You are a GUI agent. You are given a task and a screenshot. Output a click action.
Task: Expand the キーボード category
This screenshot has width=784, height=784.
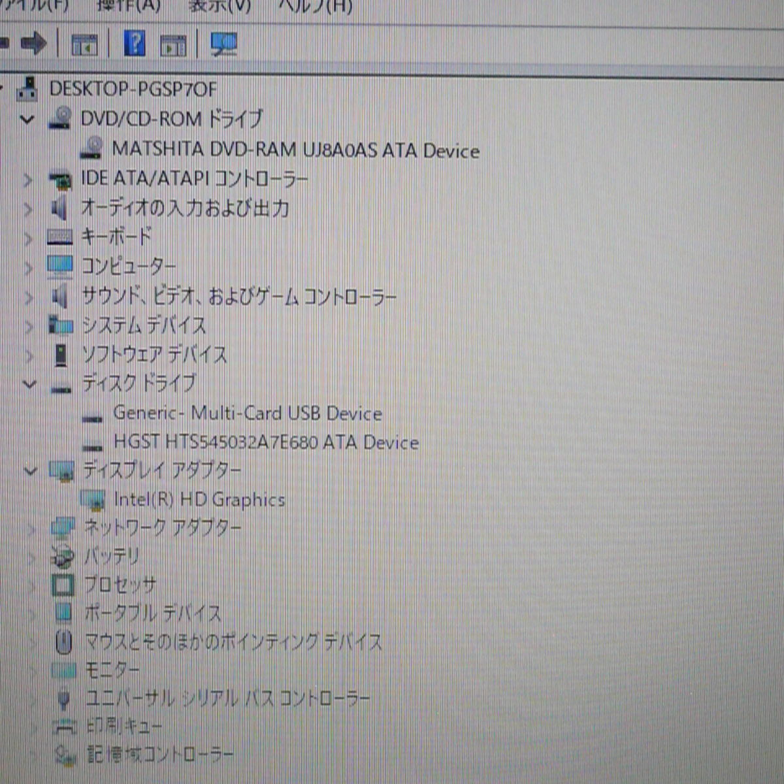coord(27,238)
